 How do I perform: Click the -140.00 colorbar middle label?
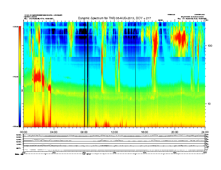[15, 77]
